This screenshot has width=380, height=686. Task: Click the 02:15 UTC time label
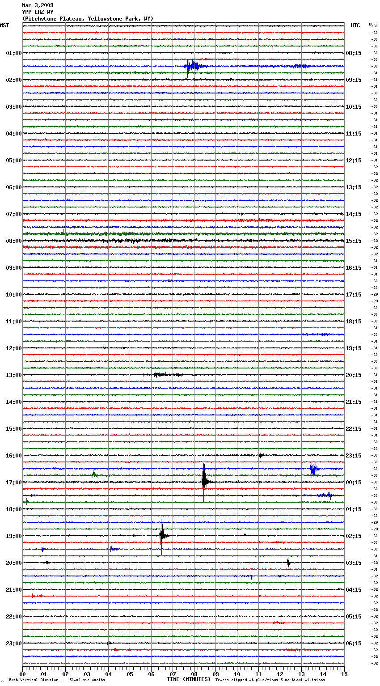tap(354, 536)
